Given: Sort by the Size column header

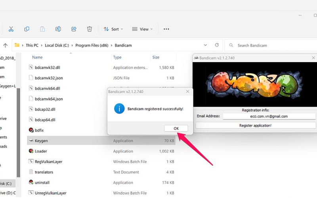Looking at the screenshot, I should point(156,57).
